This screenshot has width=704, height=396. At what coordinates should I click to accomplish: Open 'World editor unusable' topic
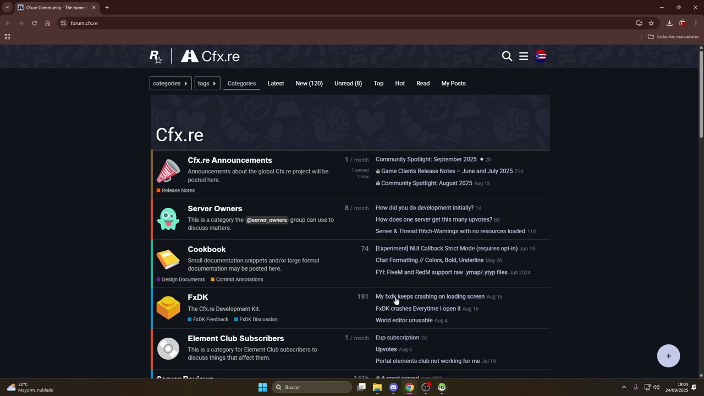click(x=404, y=320)
